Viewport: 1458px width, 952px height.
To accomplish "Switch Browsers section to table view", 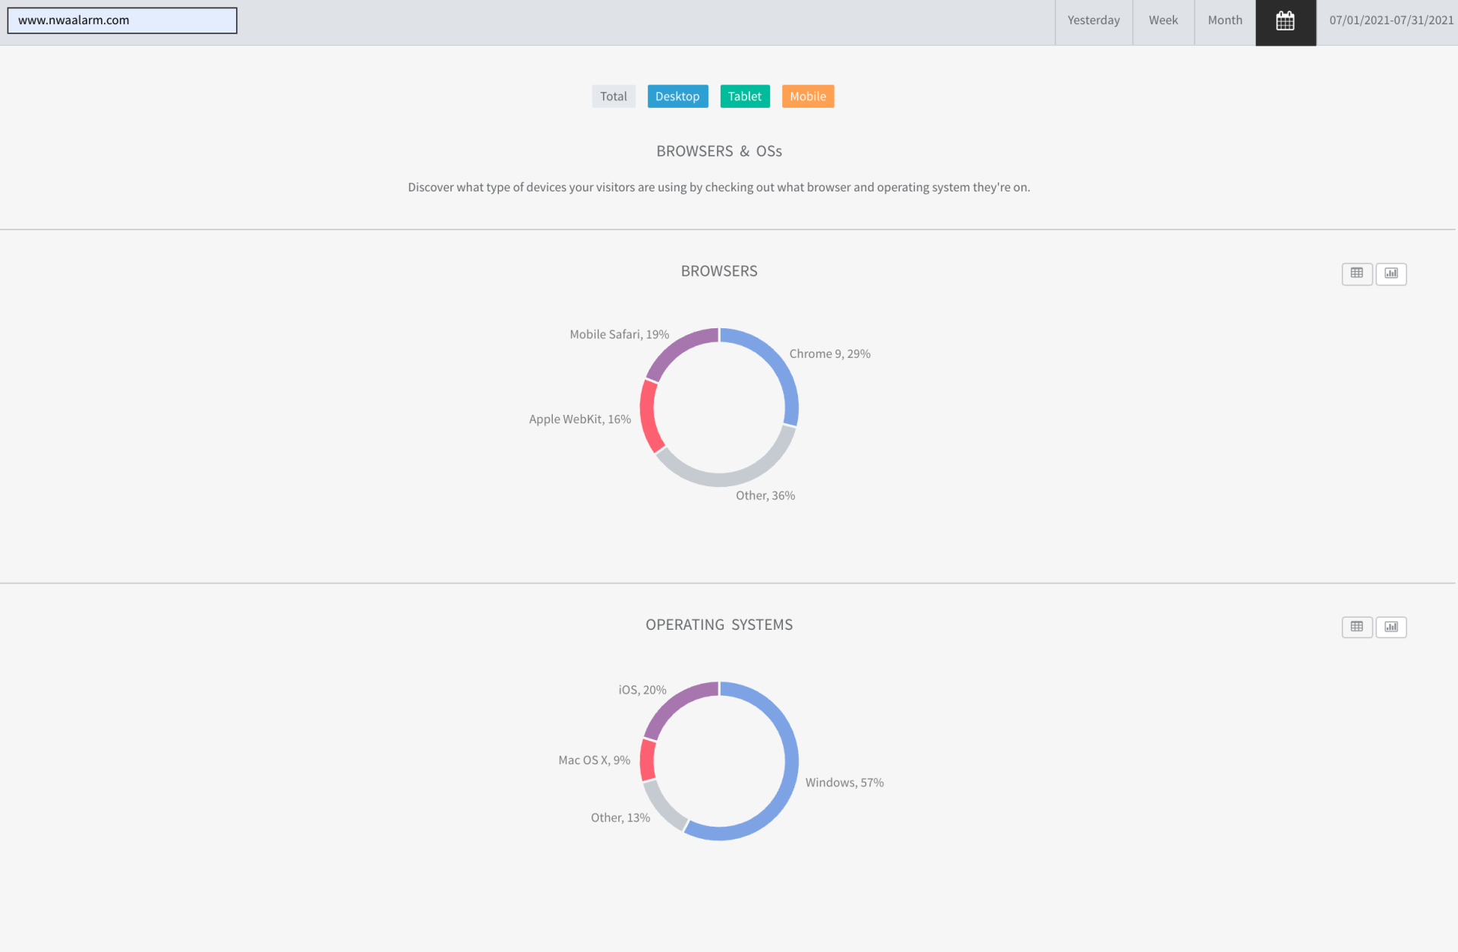I will (x=1356, y=274).
